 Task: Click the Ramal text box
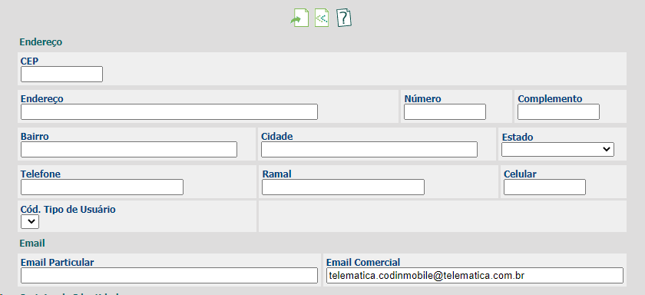click(343, 187)
